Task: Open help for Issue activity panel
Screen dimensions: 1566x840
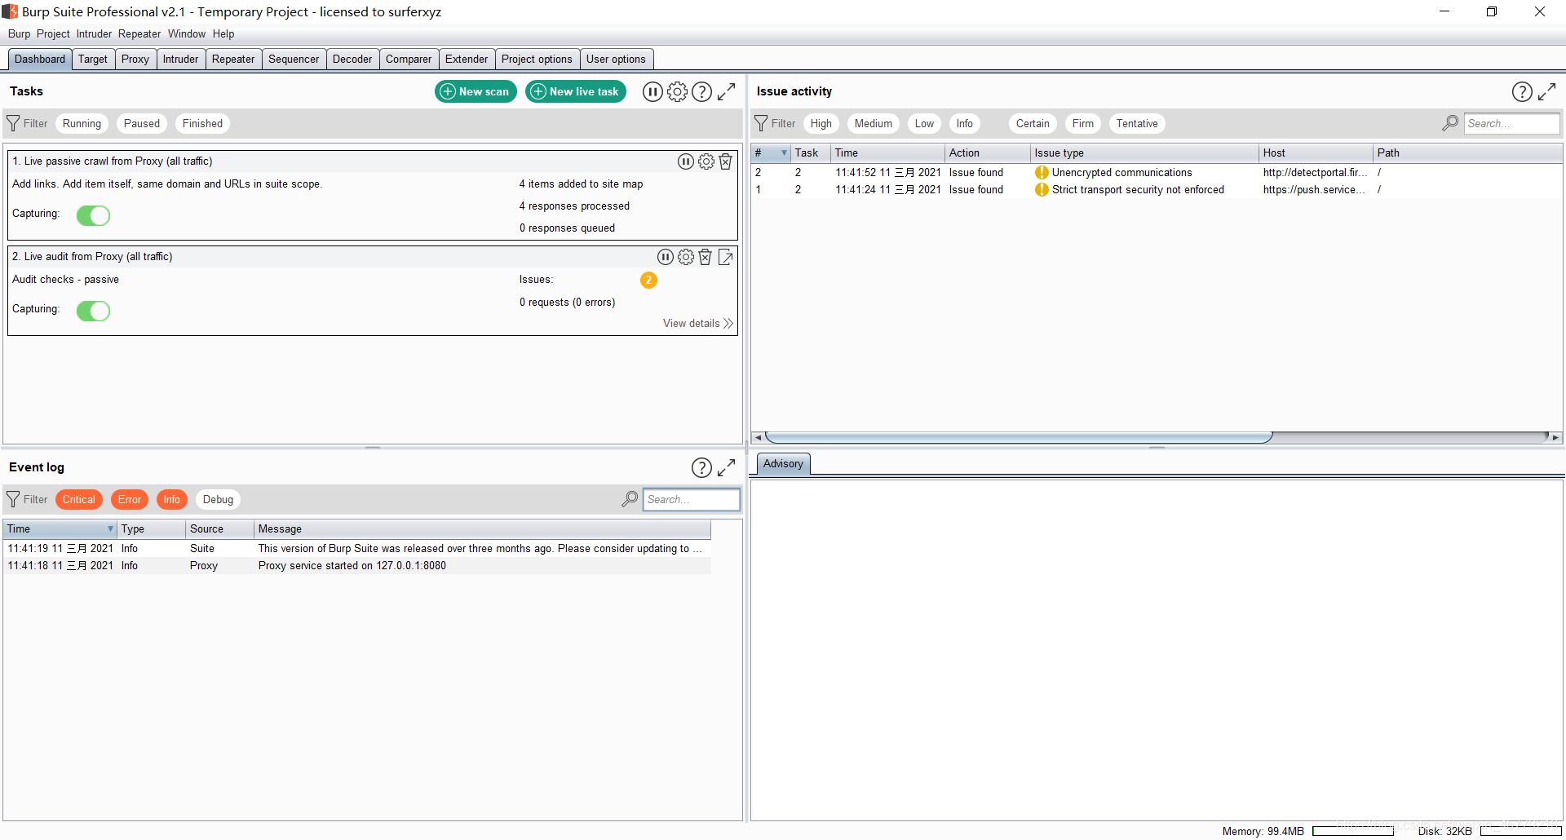Action: pos(1522,91)
